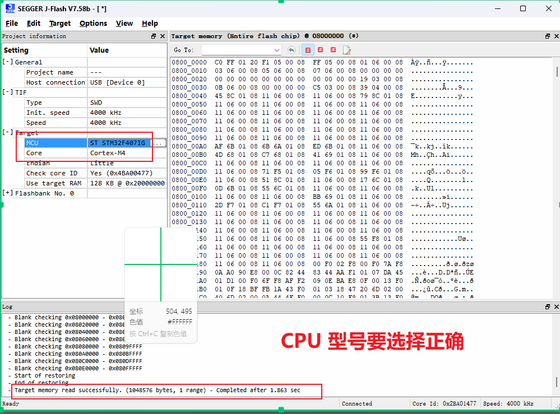Screen dimensions: 560x414
Task: Click the Cortex-M4 core value
Action: click(108, 153)
